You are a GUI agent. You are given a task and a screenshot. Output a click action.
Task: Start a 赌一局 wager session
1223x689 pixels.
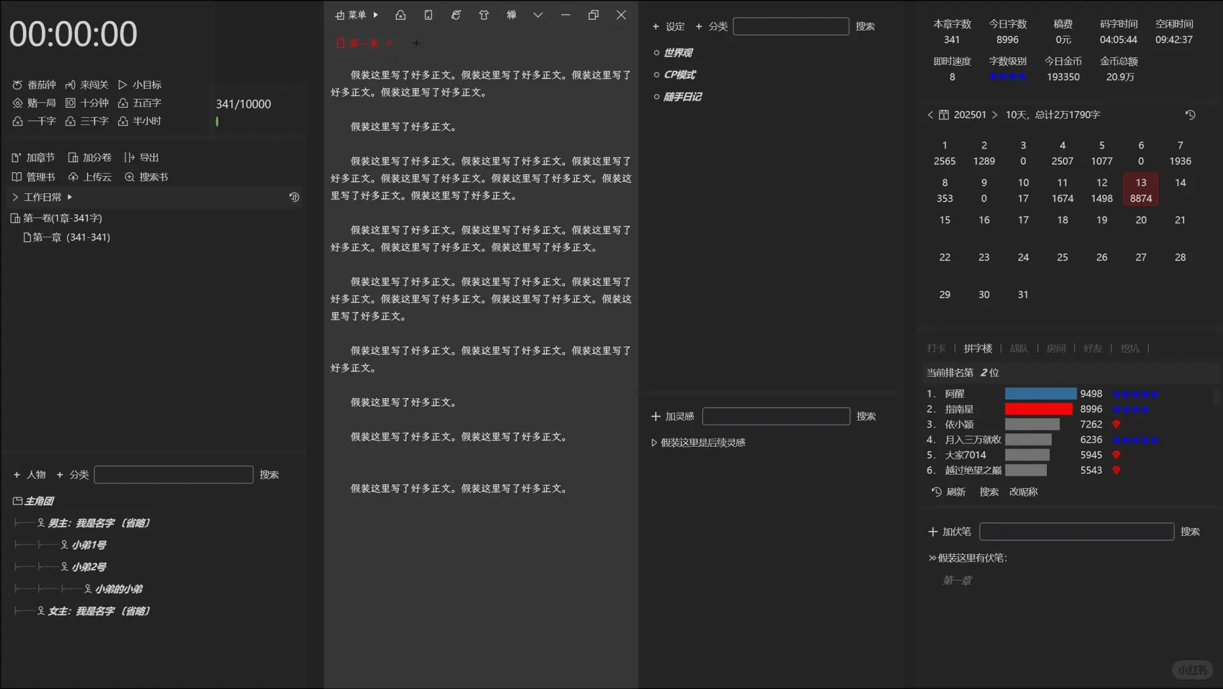point(34,103)
